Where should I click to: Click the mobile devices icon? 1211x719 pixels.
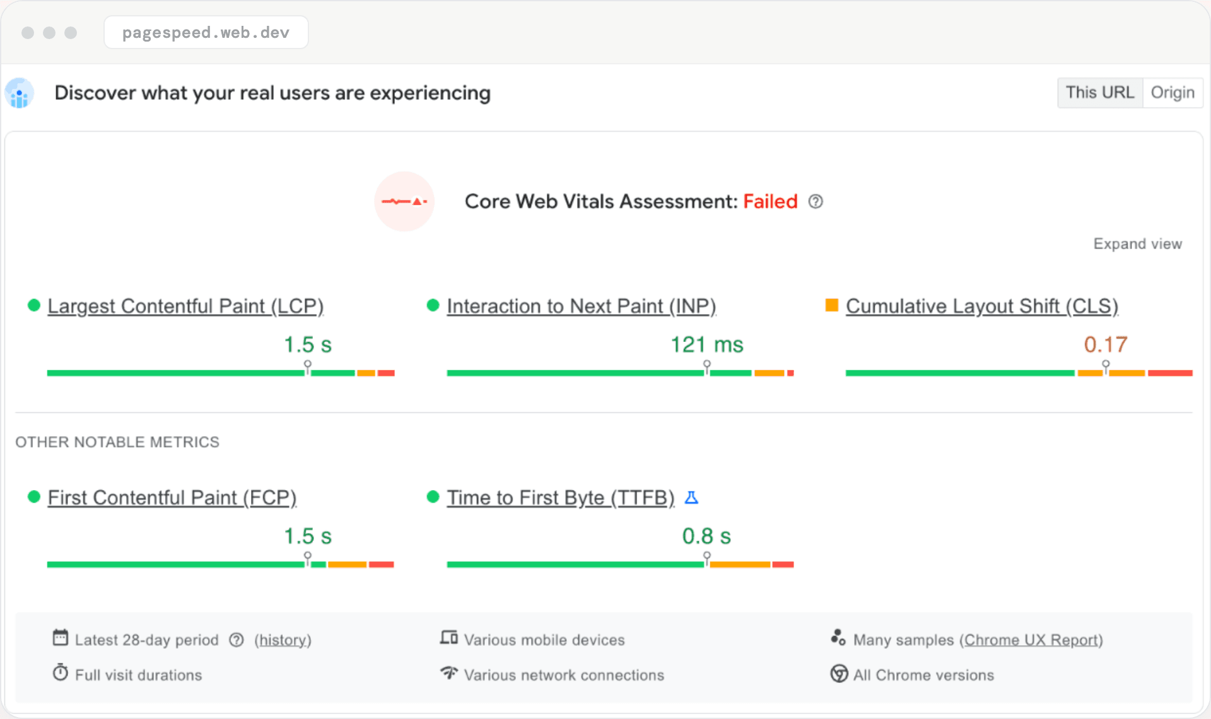click(449, 638)
